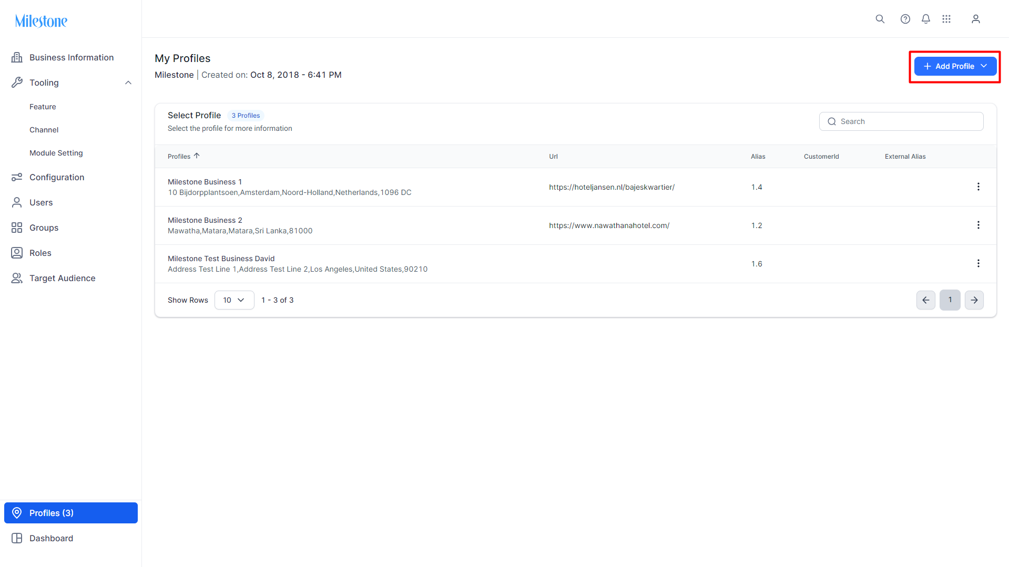
Task: Click the Los Angeles address text
Action: (x=298, y=269)
